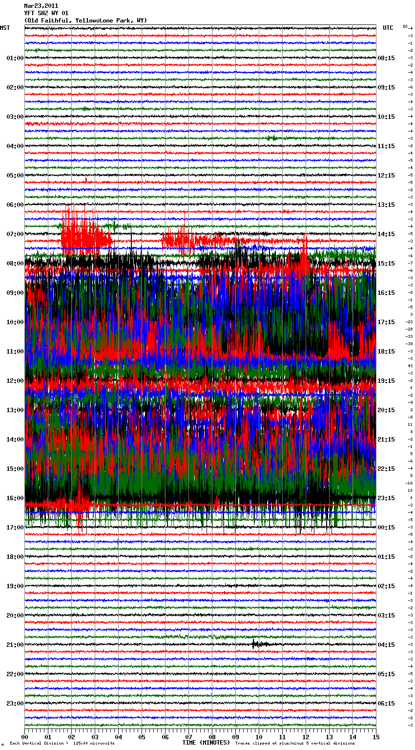Click the 21:00 MST time label

point(15,645)
